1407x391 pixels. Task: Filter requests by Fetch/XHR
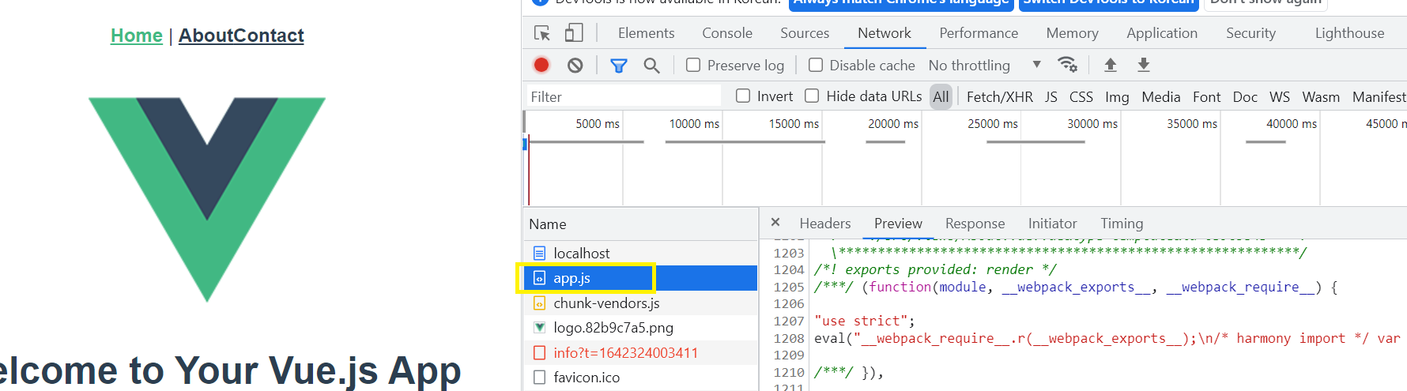coord(999,96)
